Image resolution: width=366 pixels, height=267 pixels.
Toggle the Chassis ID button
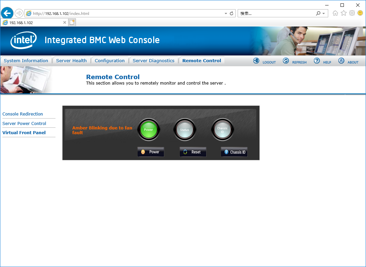(x=234, y=152)
